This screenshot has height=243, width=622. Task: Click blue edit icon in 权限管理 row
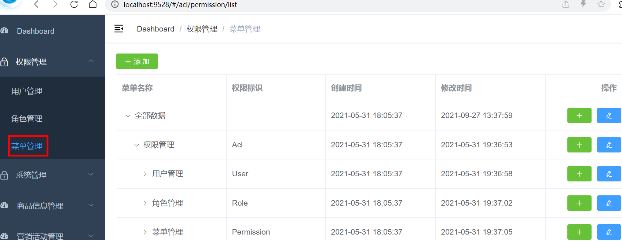tap(609, 145)
